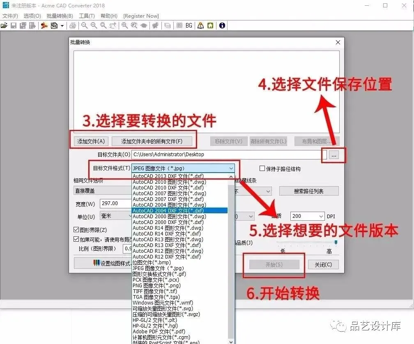Toggle the BG background color button
The height and width of the screenshot is (344, 414).
pos(189,25)
